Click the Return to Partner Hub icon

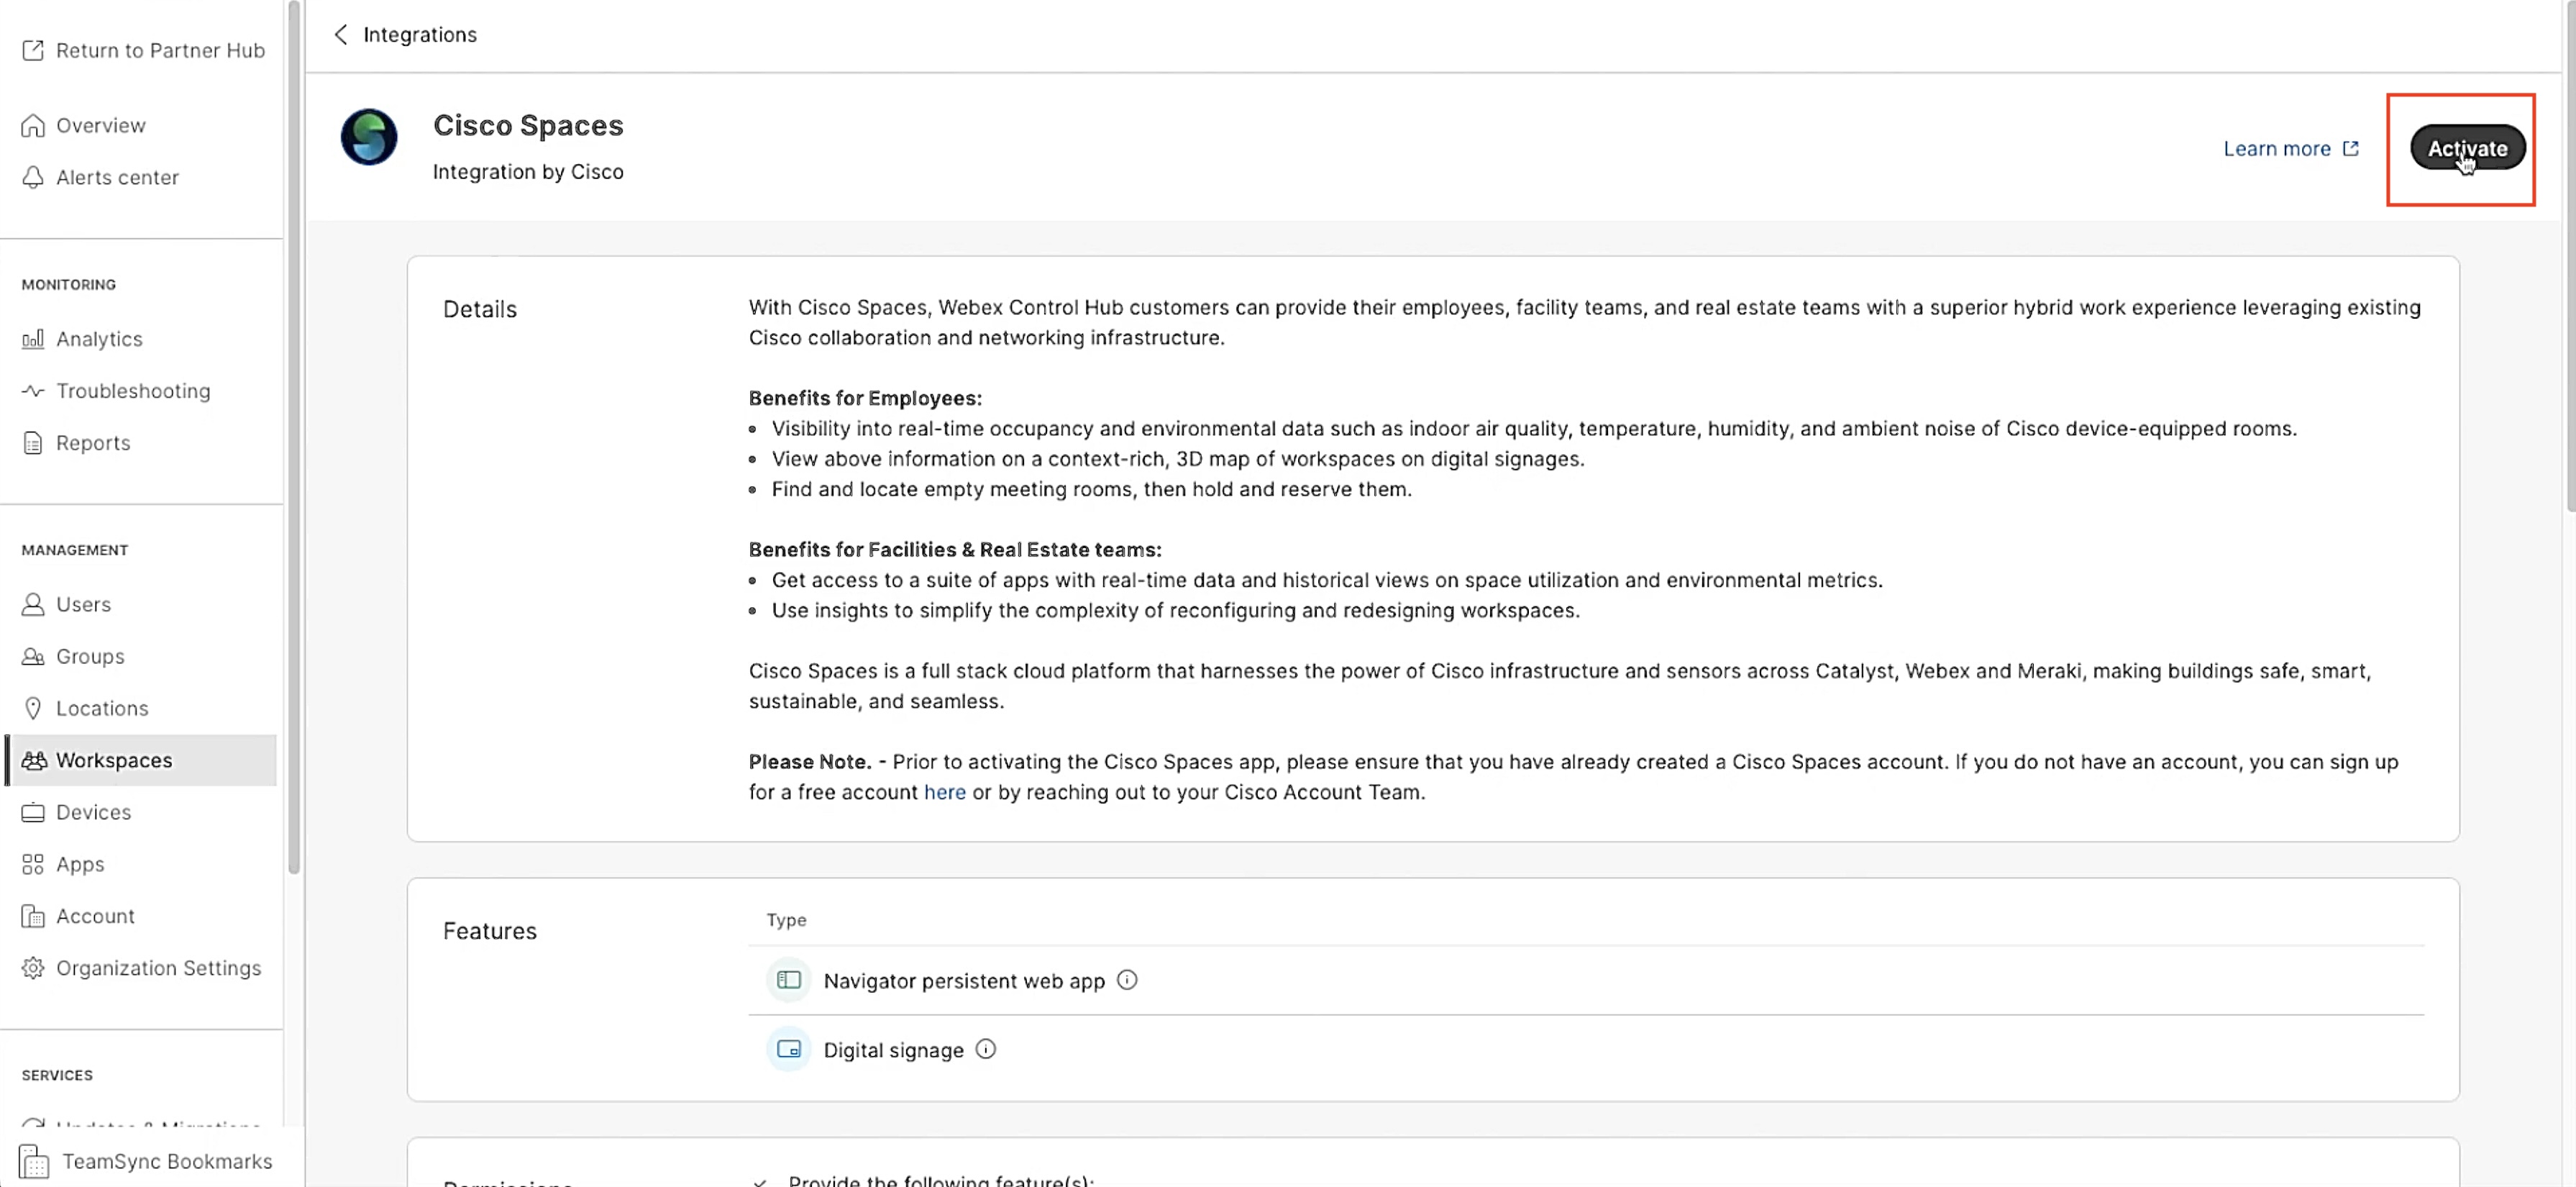[x=33, y=50]
